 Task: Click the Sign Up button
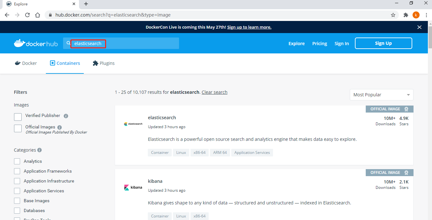[384, 43]
